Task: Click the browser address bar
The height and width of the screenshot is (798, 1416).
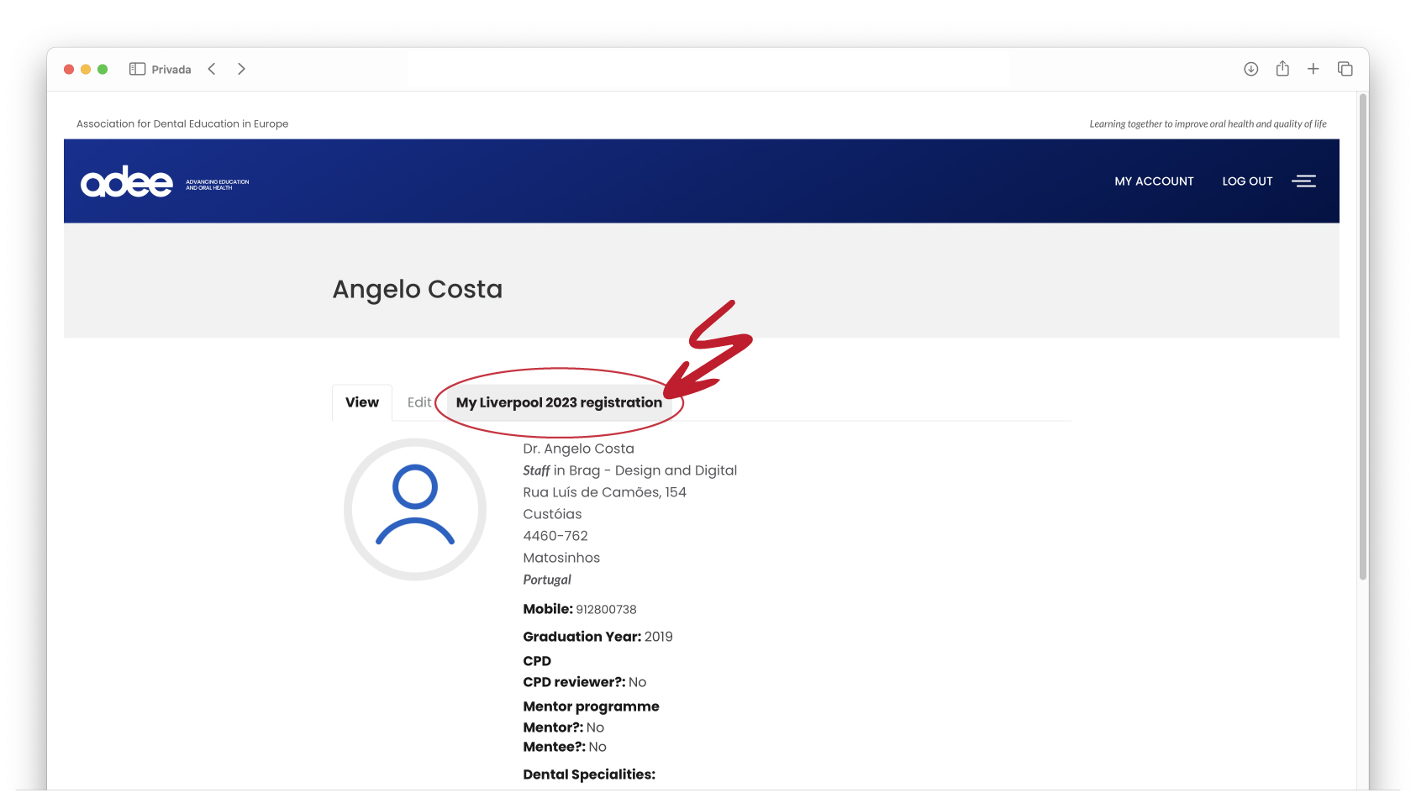Action: [x=708, y=69]
